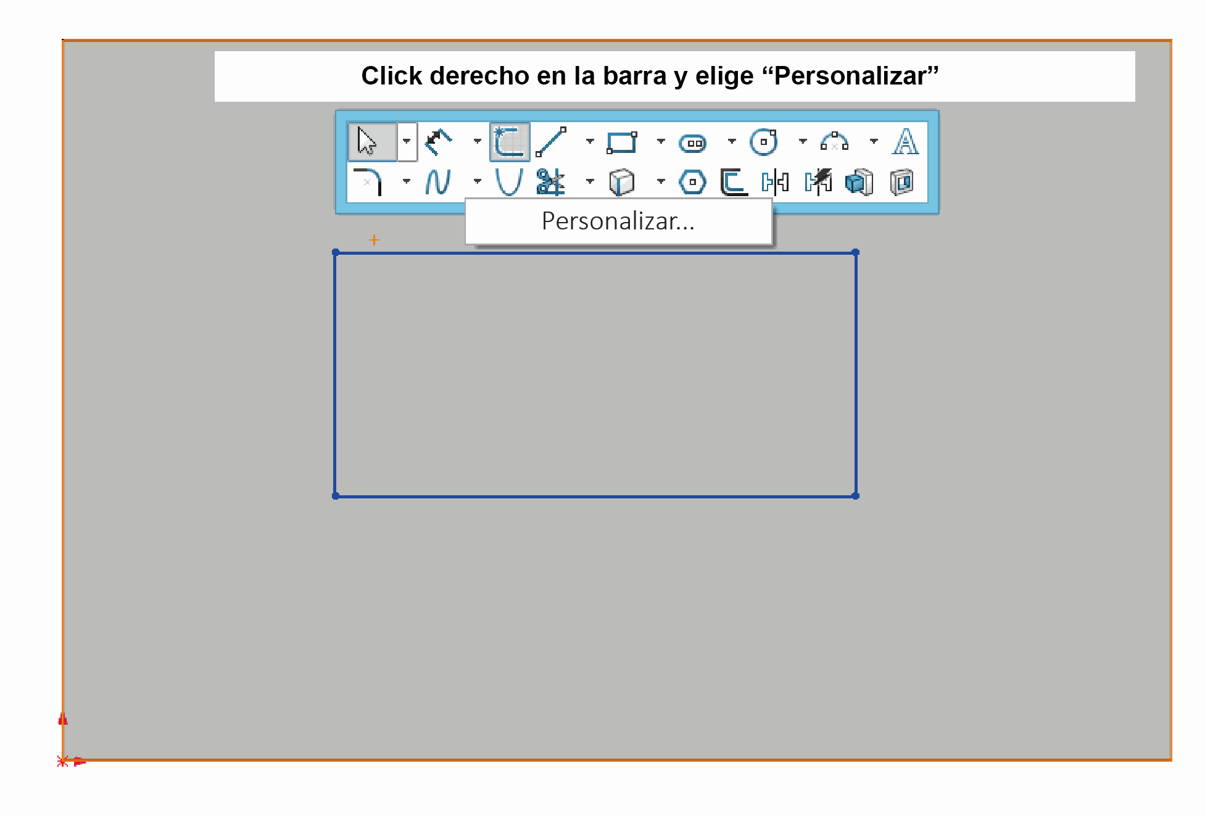Select the Polygon tool
The width and height of the screenshot is (1205, 816).
coord(692,182)
